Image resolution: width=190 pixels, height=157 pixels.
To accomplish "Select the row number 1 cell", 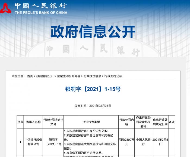I will [x=20, y=142].
